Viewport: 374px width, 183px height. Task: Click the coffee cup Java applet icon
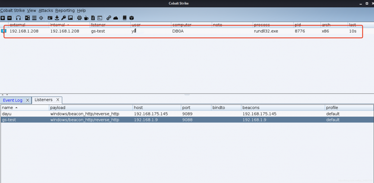(86, 18)
